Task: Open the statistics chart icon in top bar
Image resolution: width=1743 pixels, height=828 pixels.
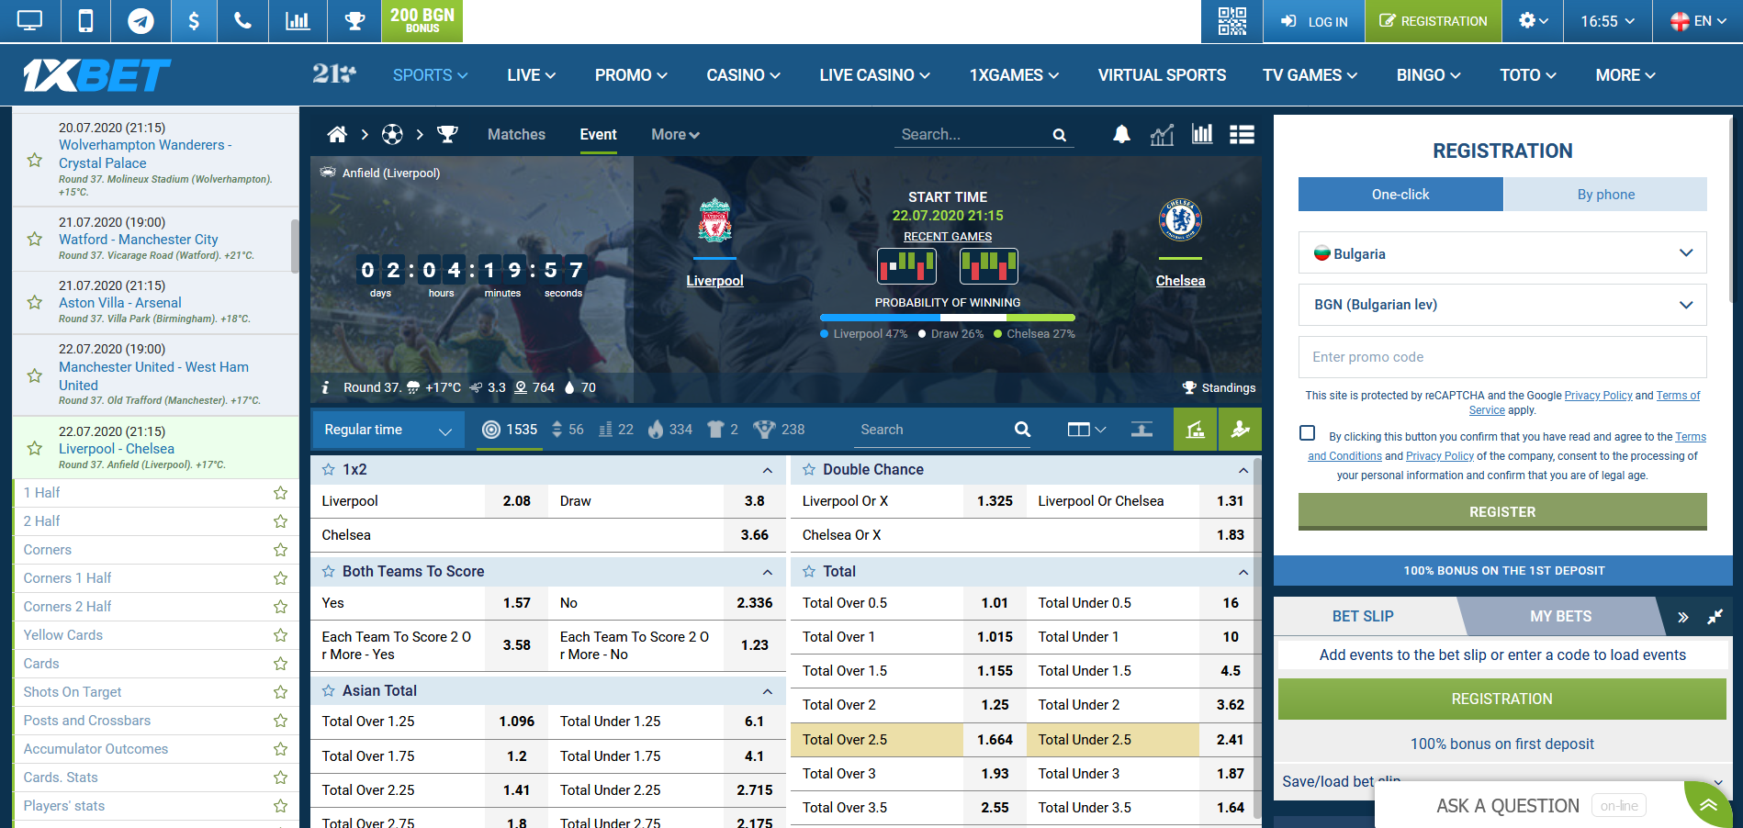Action: tap(298, 20)
